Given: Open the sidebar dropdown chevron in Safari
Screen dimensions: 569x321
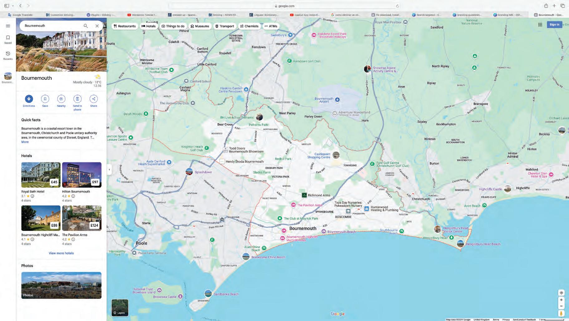Looking at the screenshot, I should (13, 6).
